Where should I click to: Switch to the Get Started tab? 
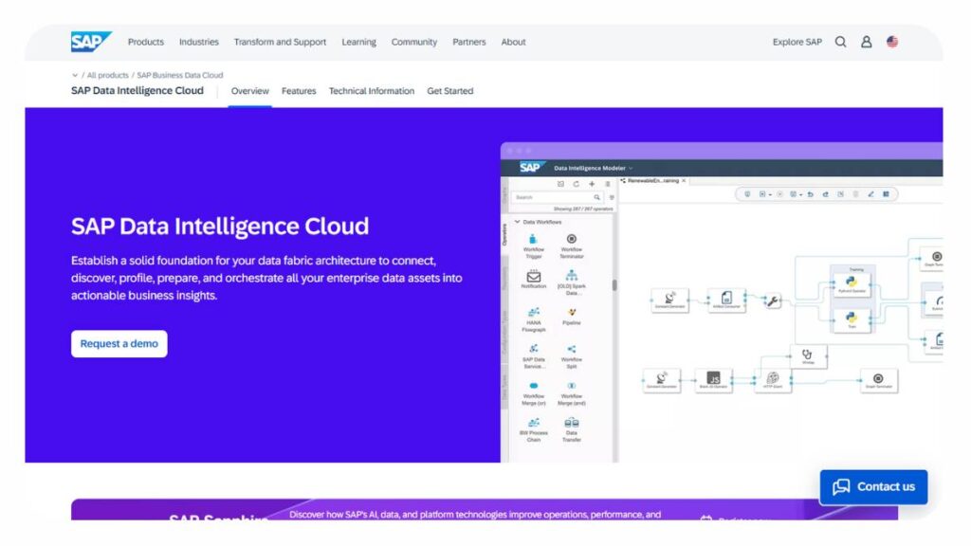[x=450, y=91]
